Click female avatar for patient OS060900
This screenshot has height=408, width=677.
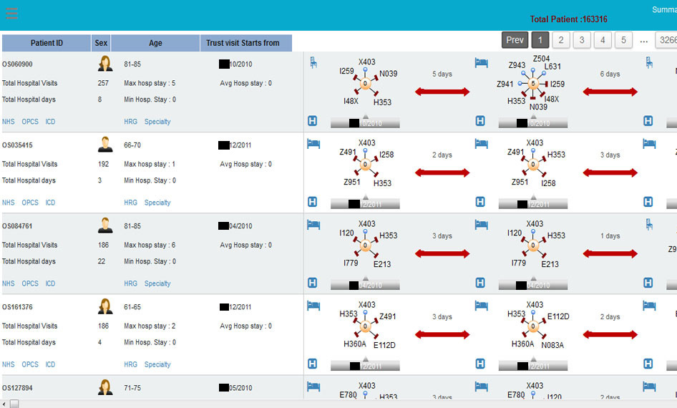105,64
